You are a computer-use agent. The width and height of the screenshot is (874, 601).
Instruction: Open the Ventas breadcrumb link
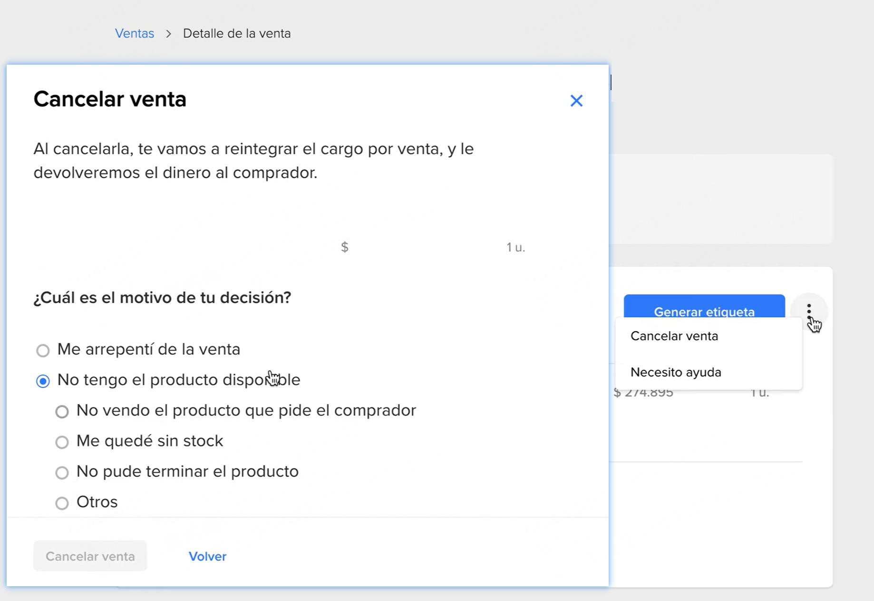tap(135, 33)
